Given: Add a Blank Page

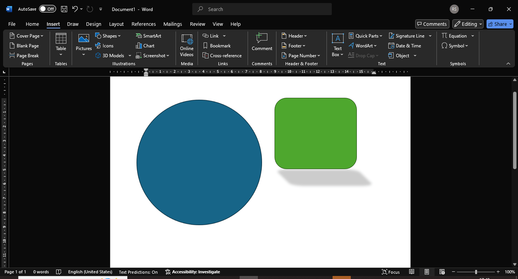Looking at the screenshot, I should click(24, 45).
